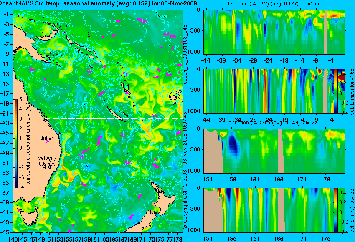Viewport: 355px width, 242px height.
Task: Click the '0.5 m/s' legend value
Action: pyautogui.click(x=47, y=164)
